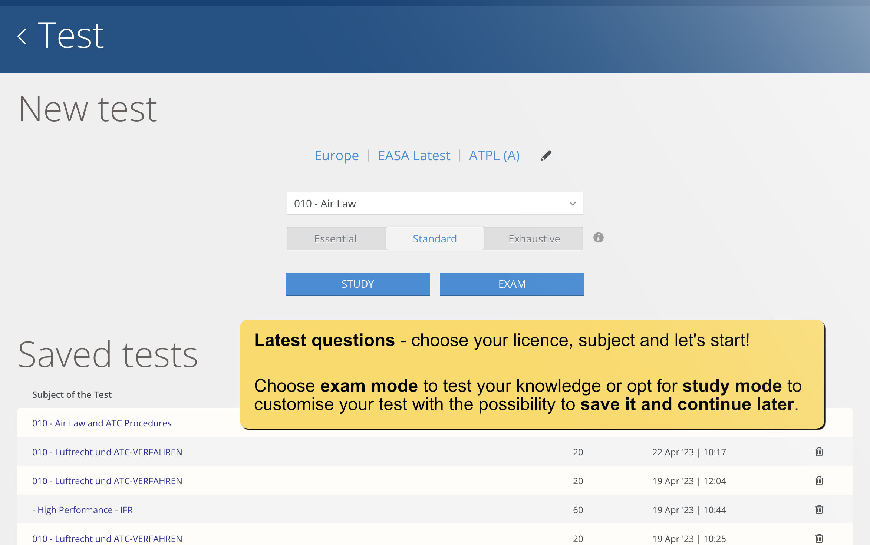
Task: Open the Europe region link
Action: coord(336,155)
